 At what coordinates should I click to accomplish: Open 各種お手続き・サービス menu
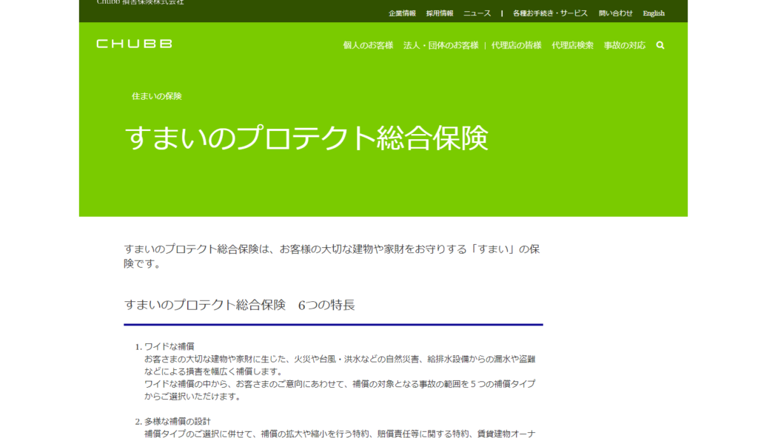[550, 13]
